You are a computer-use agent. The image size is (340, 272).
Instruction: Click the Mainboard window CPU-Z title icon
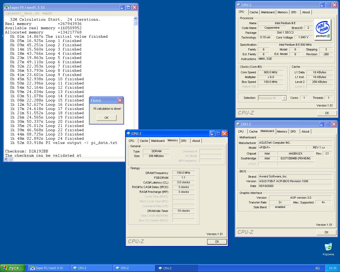[x=238, y=124]
